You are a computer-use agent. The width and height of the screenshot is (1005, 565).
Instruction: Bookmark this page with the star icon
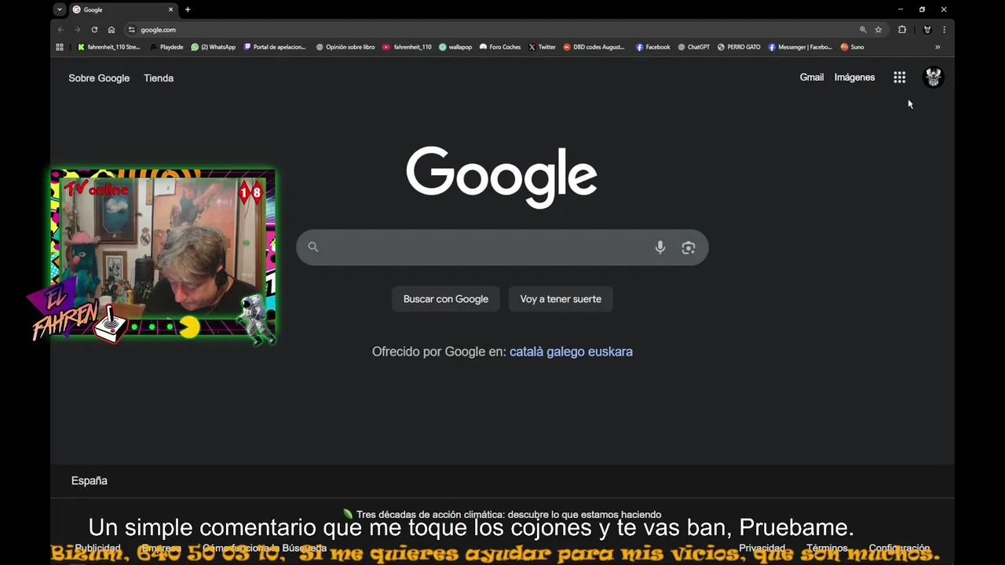coord(879,30)
